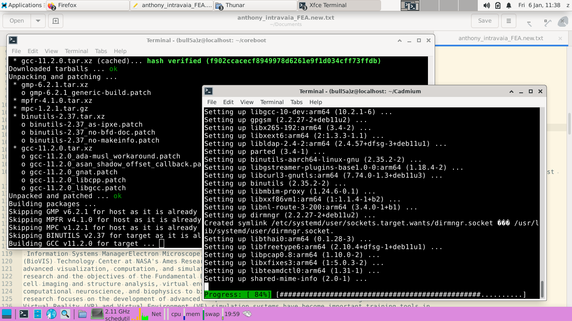Open File menu in the Cadmium terminal
The width and height of the screenshot is (572, 321).
[212, 102]
